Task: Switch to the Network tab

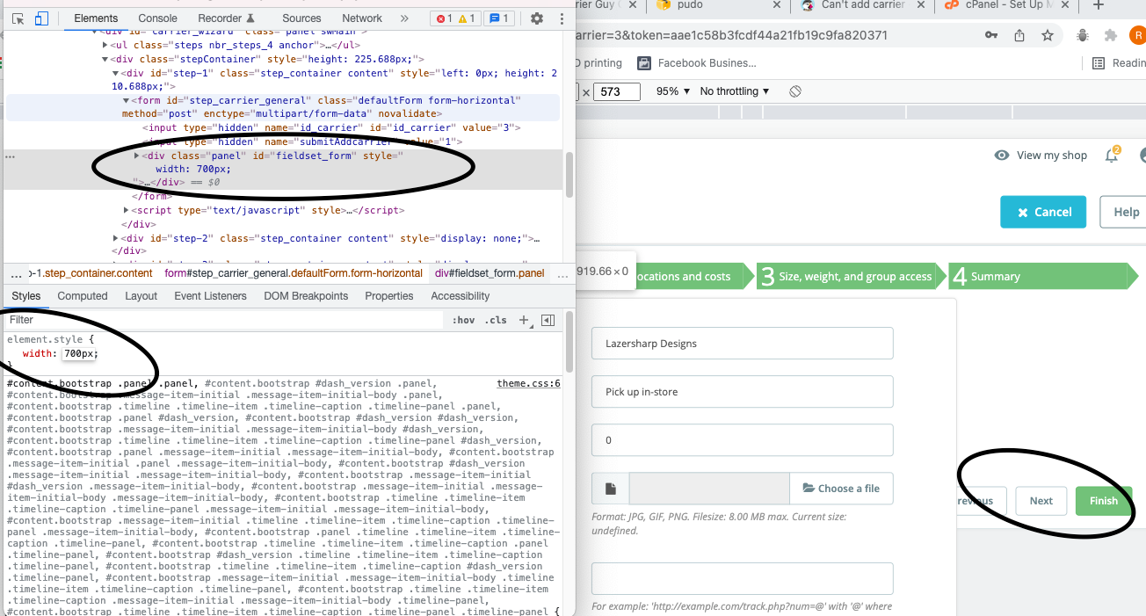Action: coord(362,18)
